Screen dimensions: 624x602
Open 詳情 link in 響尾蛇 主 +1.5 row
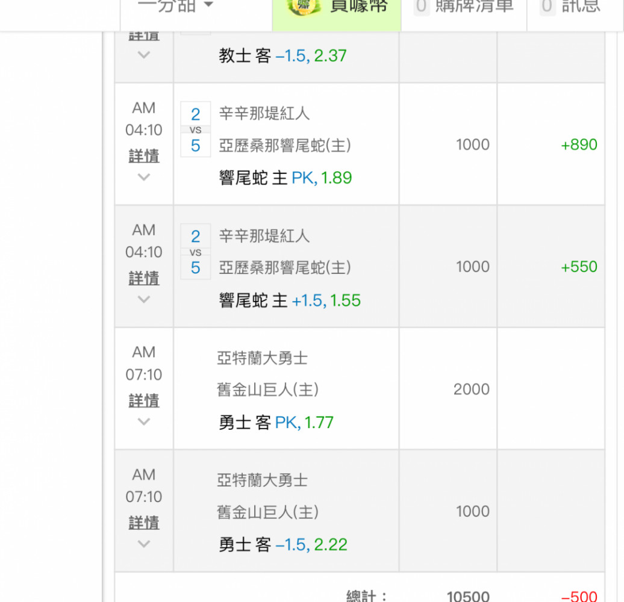(144, 279)
